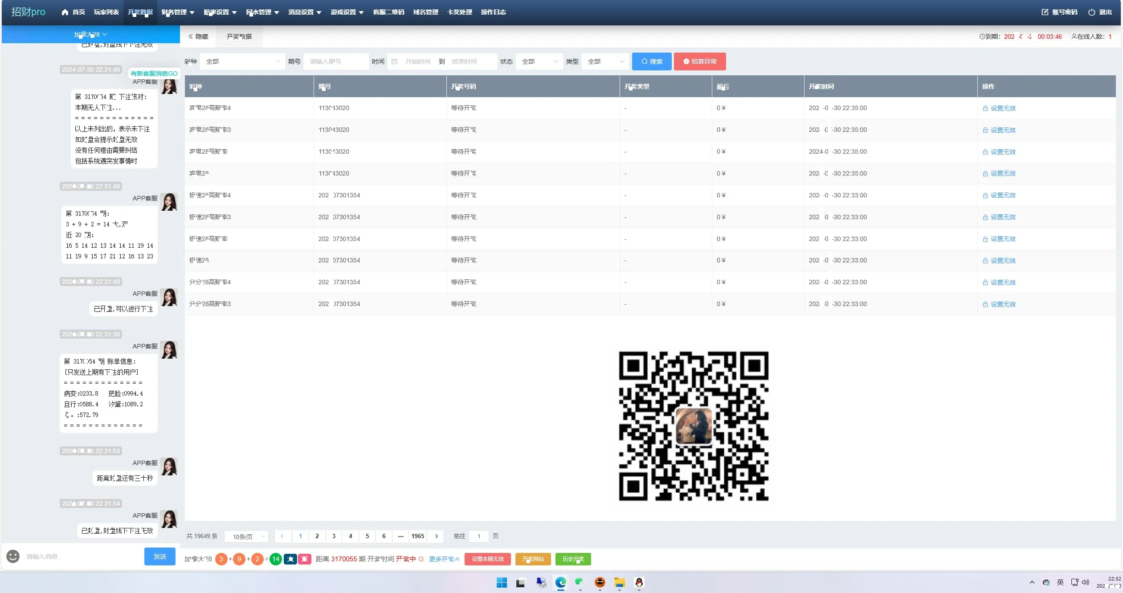Click the power logout icon
This screenshot has width=1123, height=593.
(x=1091, y=12)
